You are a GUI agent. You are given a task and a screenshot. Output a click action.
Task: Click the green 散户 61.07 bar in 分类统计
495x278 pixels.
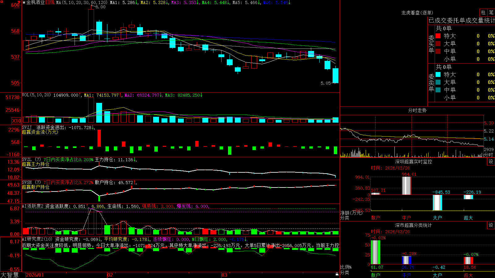pos(376,252)
